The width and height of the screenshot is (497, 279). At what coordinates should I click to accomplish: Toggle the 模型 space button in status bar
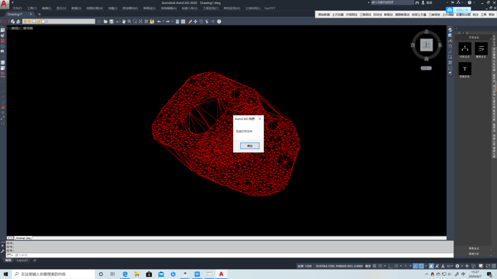point(367,266)
